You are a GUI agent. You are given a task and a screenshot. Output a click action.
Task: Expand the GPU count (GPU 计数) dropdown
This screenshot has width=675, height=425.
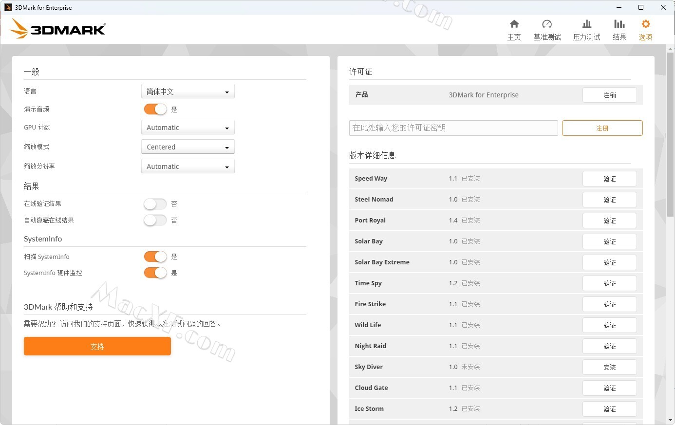tap(187, 128)
